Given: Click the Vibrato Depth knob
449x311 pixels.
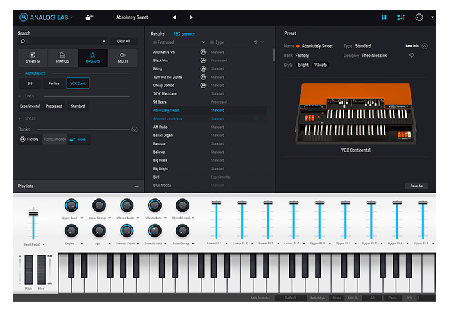Looking at the screenshot, I should click(x=126, y=205).
